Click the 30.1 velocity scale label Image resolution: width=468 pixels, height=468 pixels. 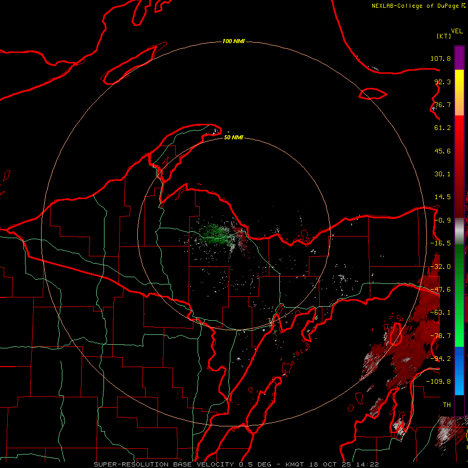pyautogui.click(x=443, y=174)
